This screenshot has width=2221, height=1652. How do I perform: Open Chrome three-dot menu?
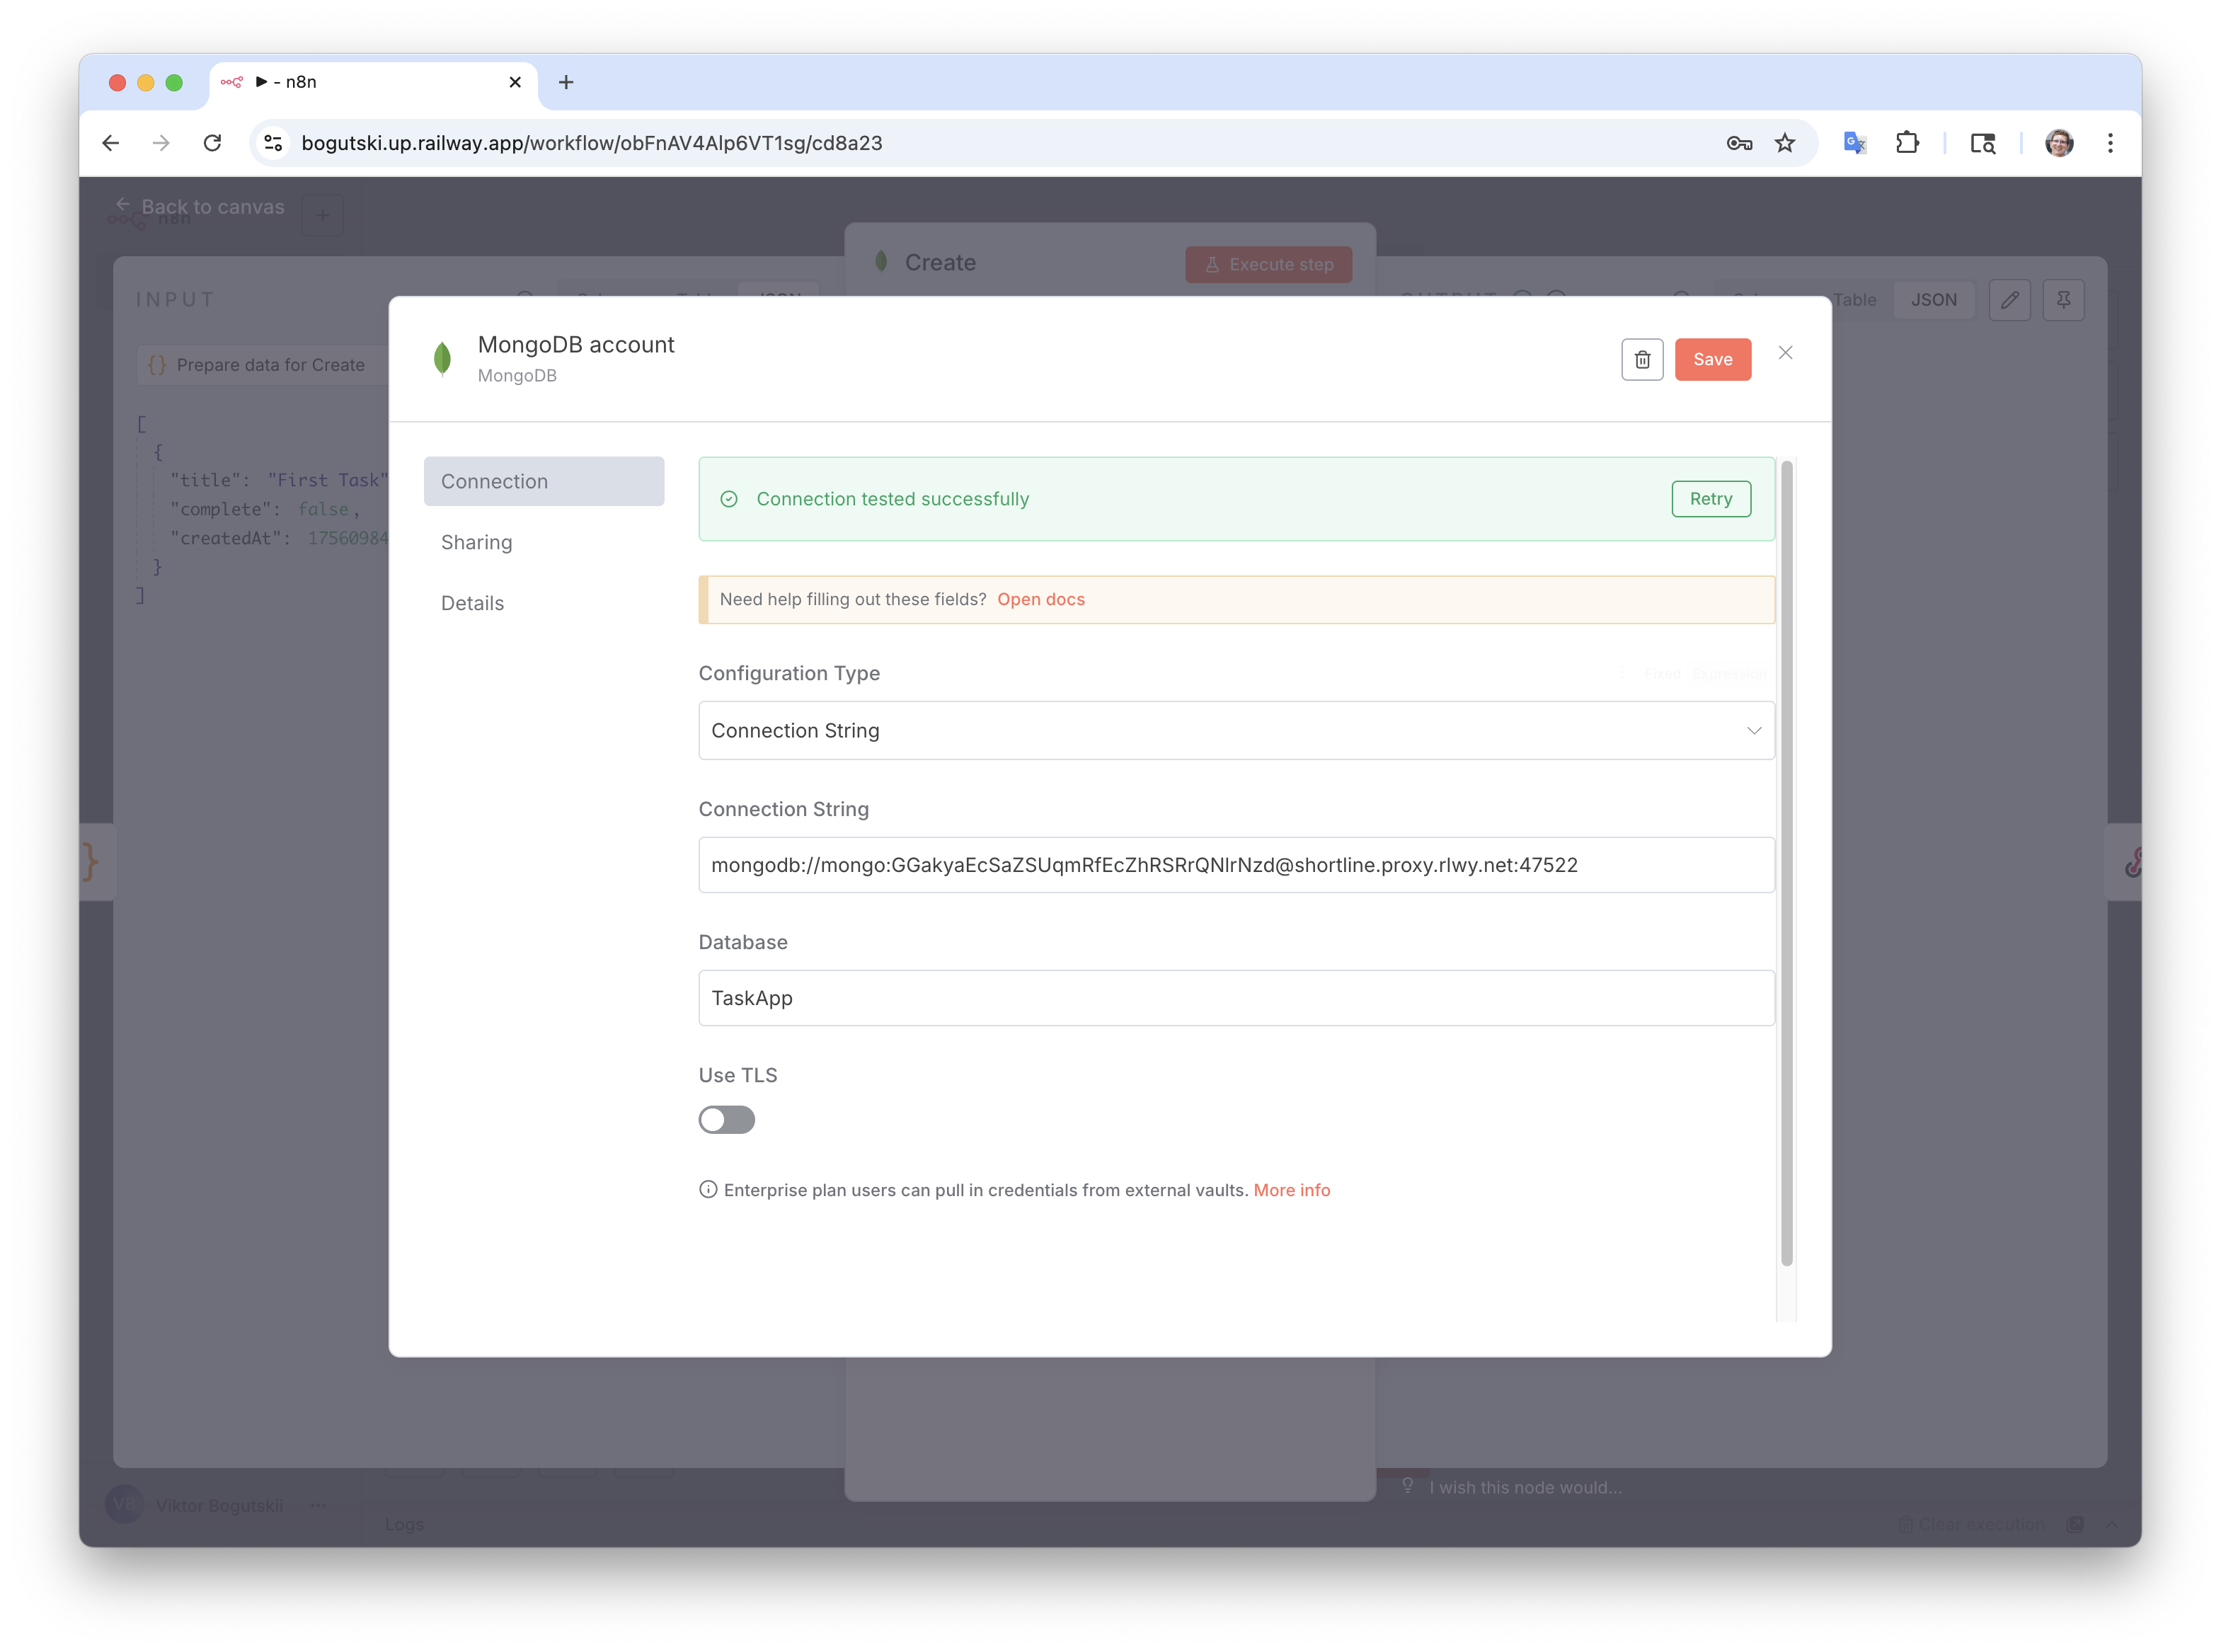click(2110, 143)
